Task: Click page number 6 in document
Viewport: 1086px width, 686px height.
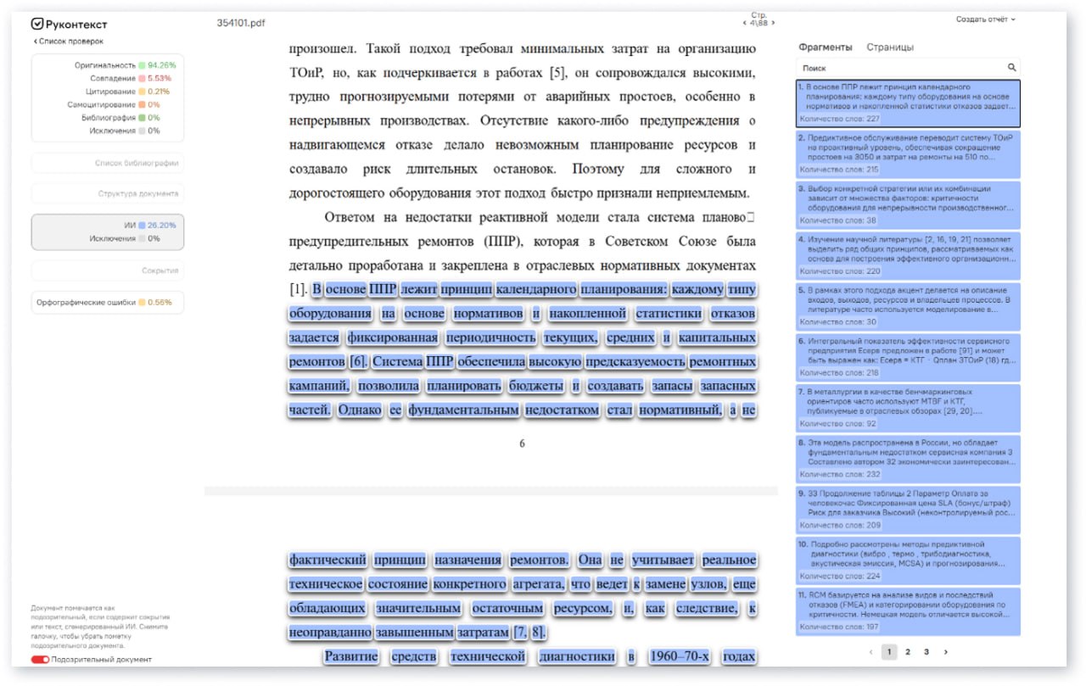Action: coord(522,443)
